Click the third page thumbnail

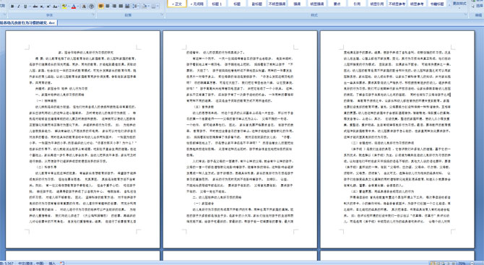pyautogui.click(x=397, y=139)
